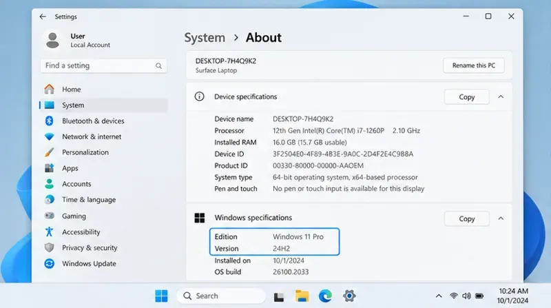
Task: Click the Home house icon
Action: pyautogui.click(x=50, y=90)
